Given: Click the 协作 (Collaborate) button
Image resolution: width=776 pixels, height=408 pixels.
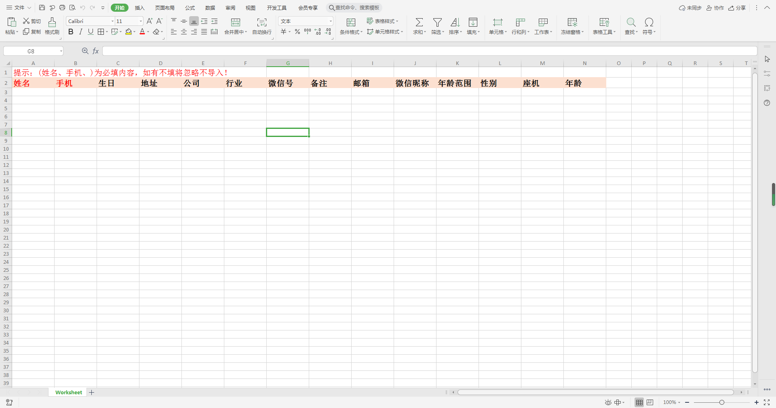Looking at the screenshot, I should point(715,8).
